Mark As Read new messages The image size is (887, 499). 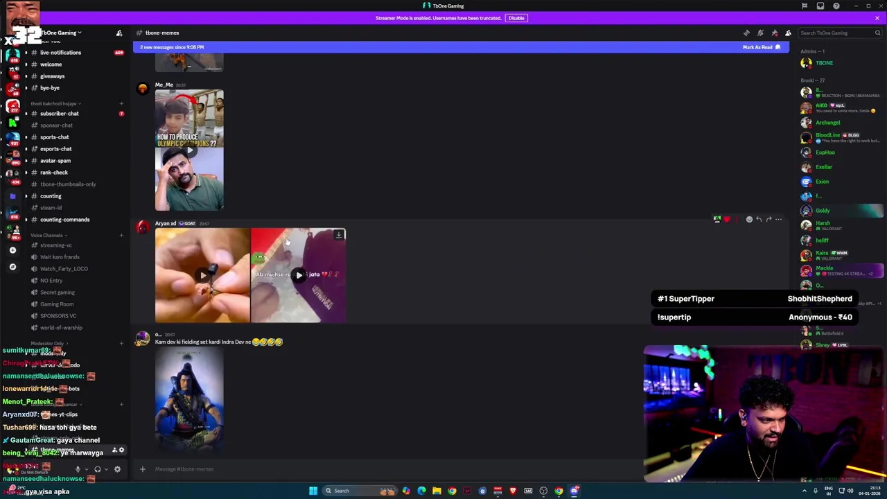762,47
